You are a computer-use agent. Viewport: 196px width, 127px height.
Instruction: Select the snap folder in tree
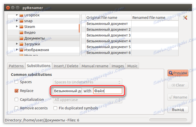pyautogui.click(x=43, y=21)
